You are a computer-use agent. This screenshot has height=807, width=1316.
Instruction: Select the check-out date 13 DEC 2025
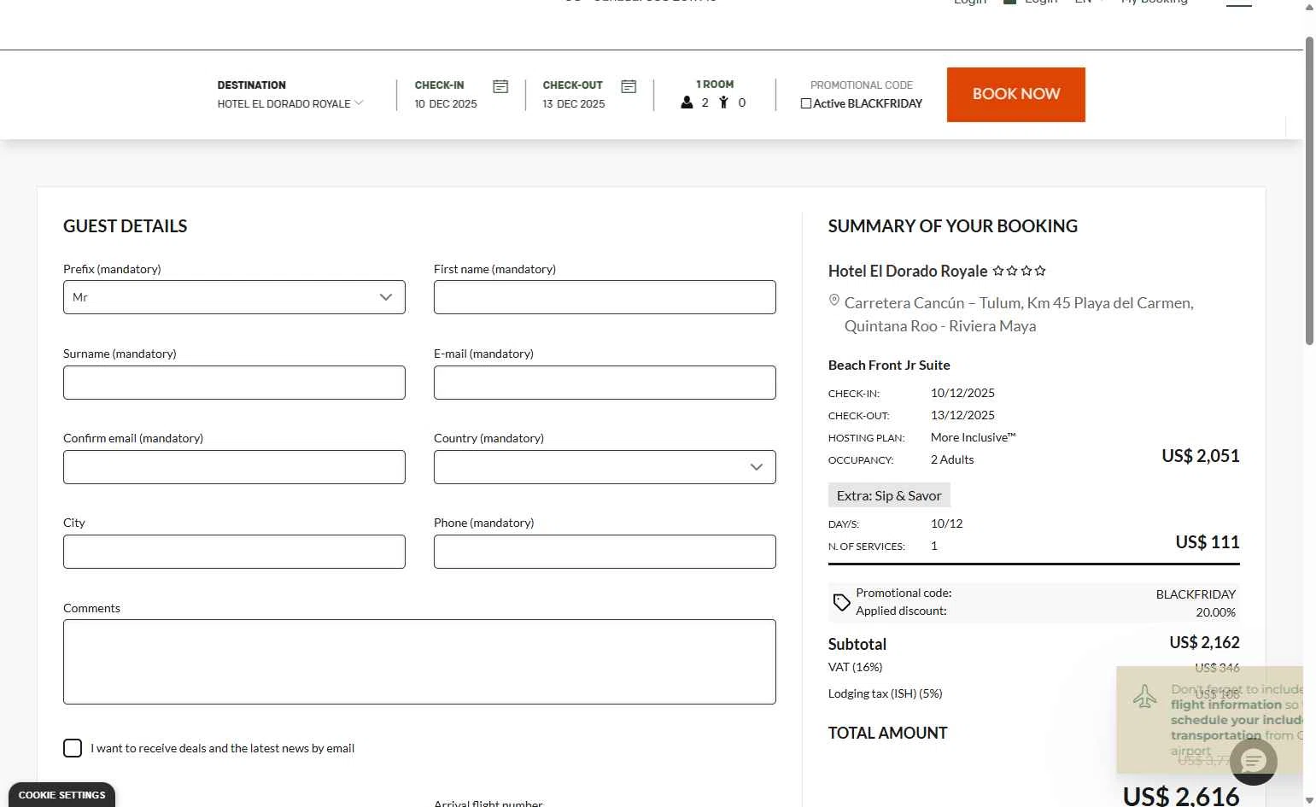click(x=574, y=104)
